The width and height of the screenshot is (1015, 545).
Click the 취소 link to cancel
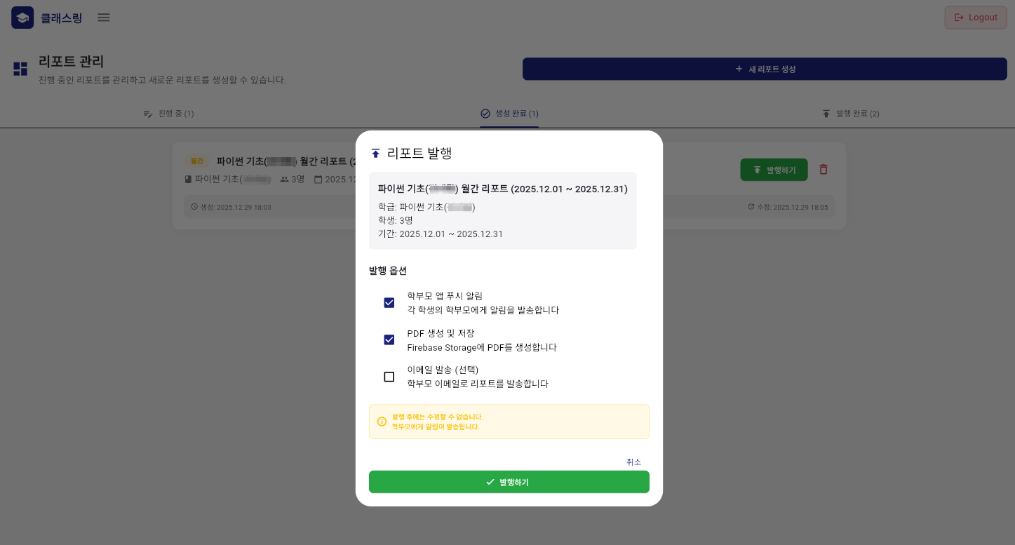point(633,462)
